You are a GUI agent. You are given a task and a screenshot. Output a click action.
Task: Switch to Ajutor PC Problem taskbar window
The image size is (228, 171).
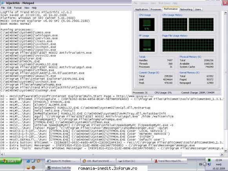click(x=63, y=161)
